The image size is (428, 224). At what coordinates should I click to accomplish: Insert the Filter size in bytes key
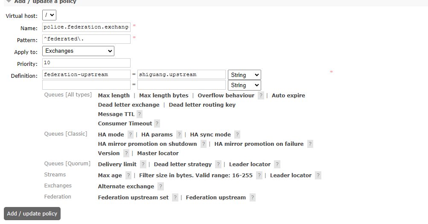pyautogui.click(x=196, y=176)
